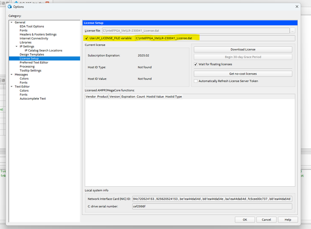The image size is (311, 229).
Task: Click Get no-cost licenses button
Action: click(243, 74)
